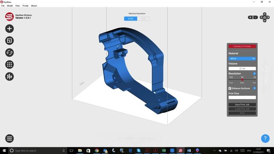The width and height of the screenshot is (274, 154).
Task: Switch machine resolution to S75
Action: (143, 19)
